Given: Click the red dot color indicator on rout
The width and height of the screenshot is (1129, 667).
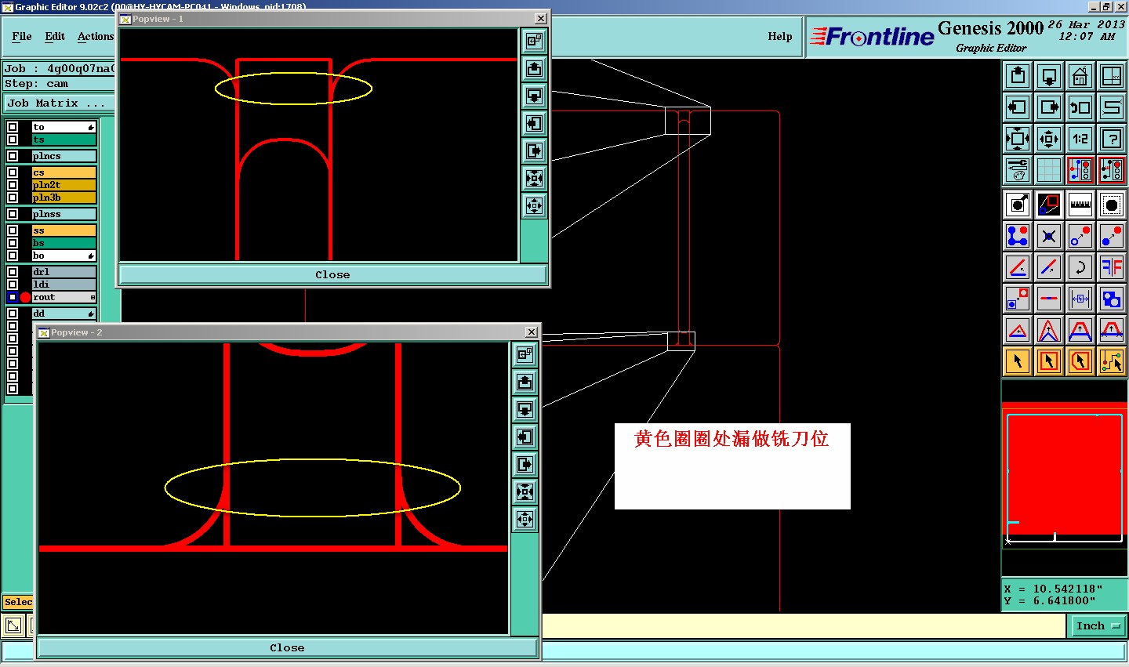Looking at the screenshot, I should (25, 297).
